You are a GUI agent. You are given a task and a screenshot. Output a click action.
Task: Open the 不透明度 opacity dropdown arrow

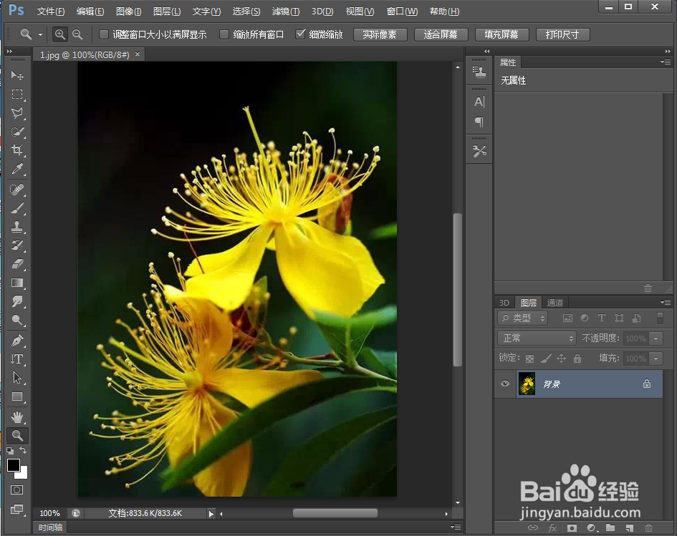click(656, 338)
